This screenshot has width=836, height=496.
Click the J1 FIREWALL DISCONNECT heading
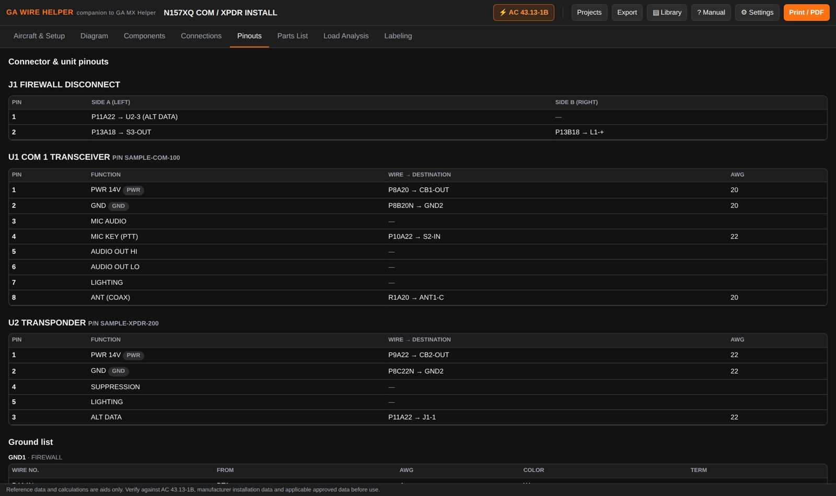[64, 85]
